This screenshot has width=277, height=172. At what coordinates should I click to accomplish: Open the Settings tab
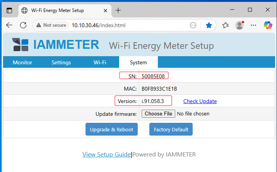[61, 62]
